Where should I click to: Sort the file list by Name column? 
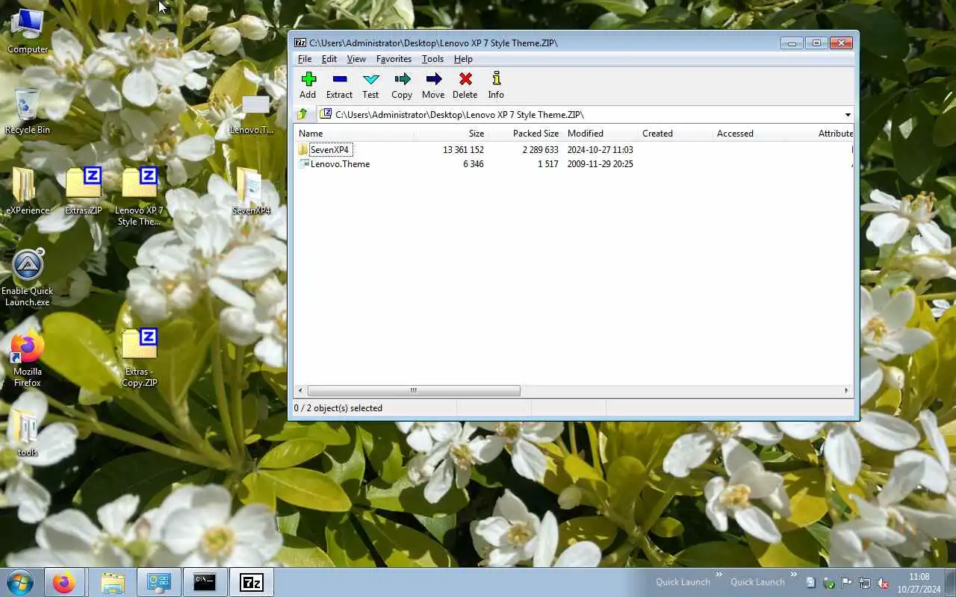click(354, 134)
